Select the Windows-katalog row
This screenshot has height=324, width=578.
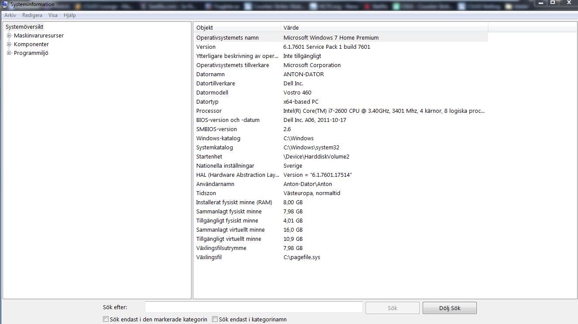tap(341, 138)
